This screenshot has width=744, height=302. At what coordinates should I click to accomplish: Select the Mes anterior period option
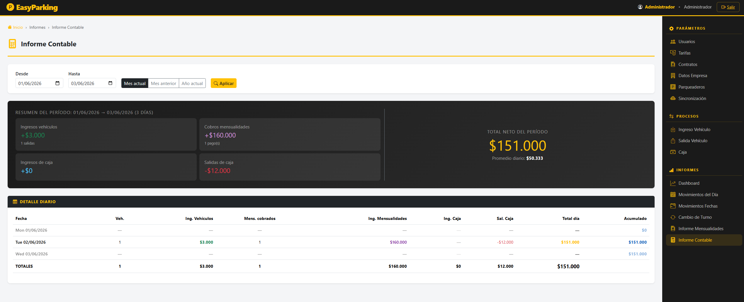(x=164, y=83)
